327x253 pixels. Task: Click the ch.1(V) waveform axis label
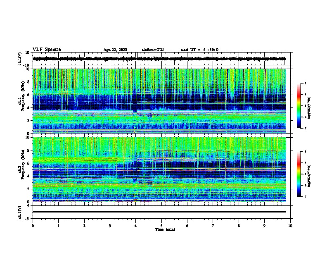pyautogui.click(x=20, y=59)
